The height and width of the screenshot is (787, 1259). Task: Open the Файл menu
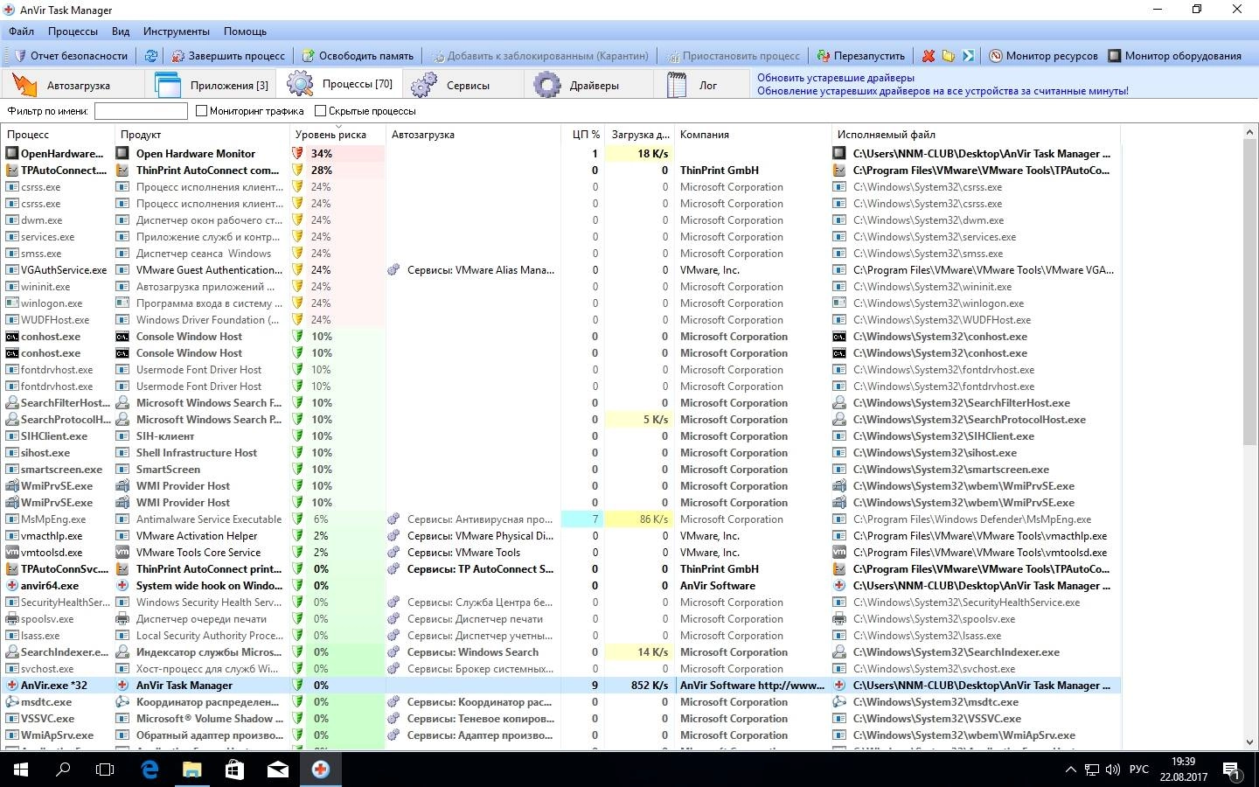tap(22, 31)
